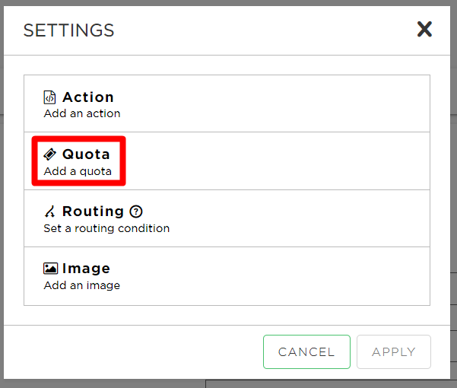Screen dimensions: 457x388
Task: Choose the Image heading
Action: pyautogui.click(x=86, y=269)
